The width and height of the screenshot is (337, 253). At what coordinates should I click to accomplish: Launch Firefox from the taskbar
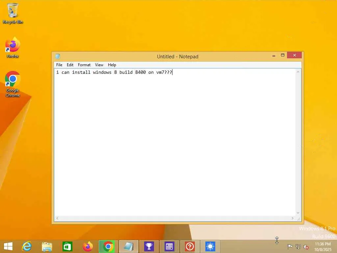tap(88, 246)
